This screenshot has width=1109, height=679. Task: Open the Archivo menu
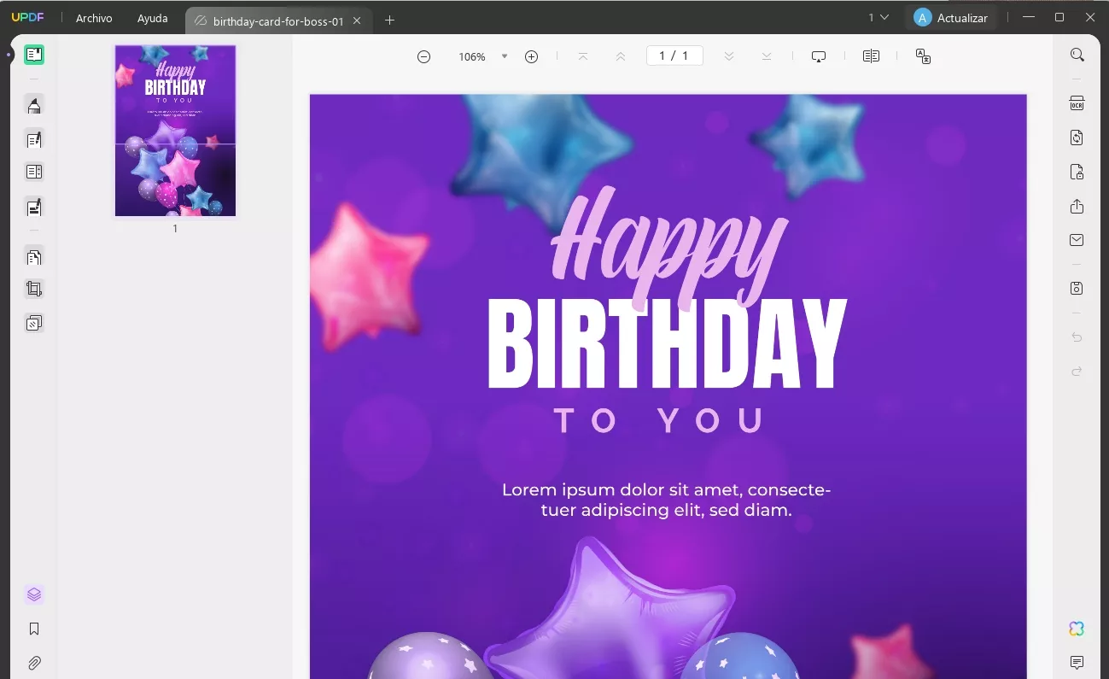click(94, 18)
